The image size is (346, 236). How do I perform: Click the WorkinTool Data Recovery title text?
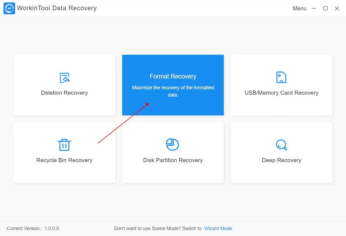click(x=57, y=8)
